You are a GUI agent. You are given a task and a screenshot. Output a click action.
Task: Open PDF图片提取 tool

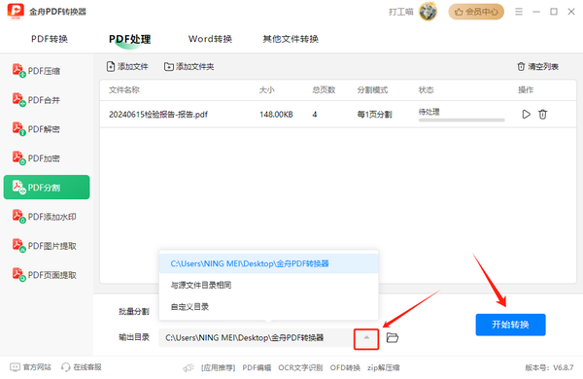[45, 246]
